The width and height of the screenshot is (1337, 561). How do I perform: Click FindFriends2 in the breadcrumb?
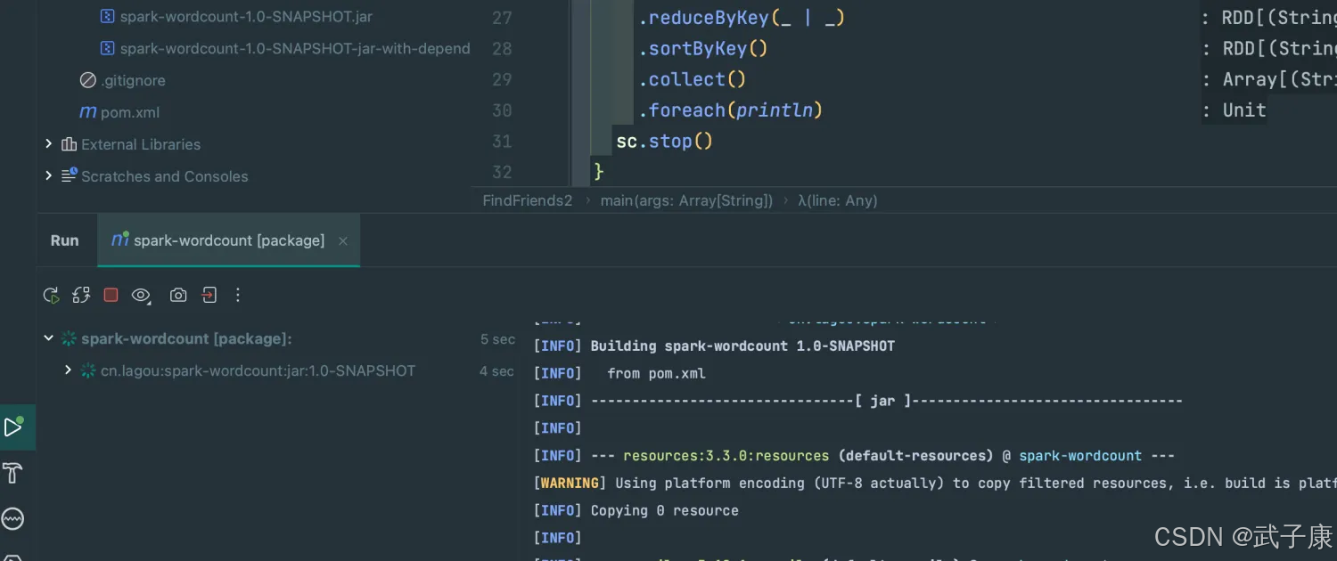[x=528, y=200]
